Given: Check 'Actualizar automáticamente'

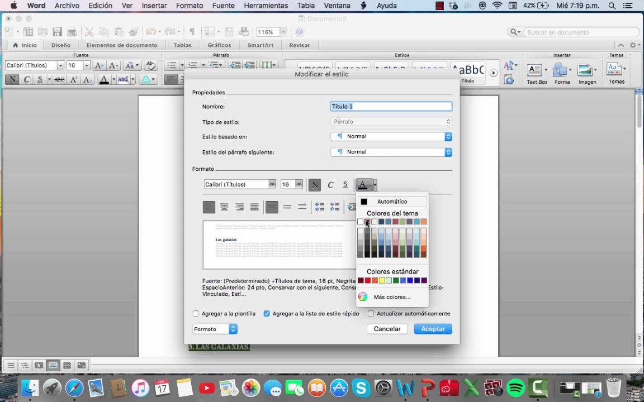Looking at the screenshot, I should point(371,313).
